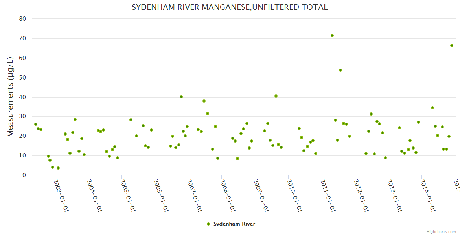The height and width of the screenshot is (235, 460).
Task: Click the 2009 data point near 40 µg/L
Action: coord(276,96)
